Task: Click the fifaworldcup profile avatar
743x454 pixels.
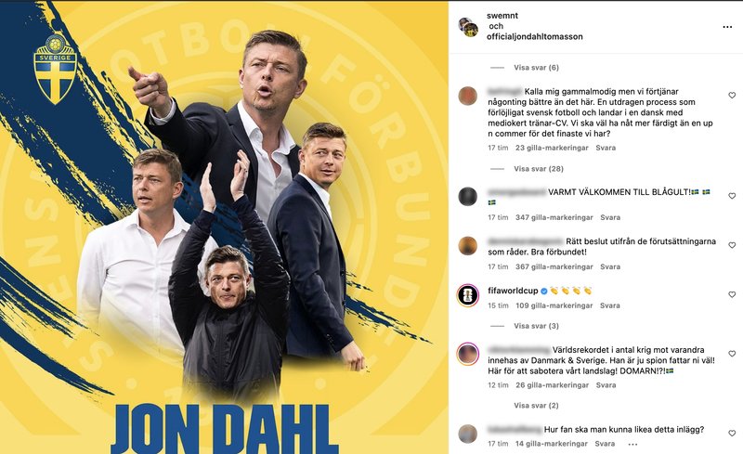Action: 468,295
